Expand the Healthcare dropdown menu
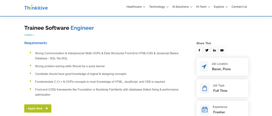This screenshot has width=272, height=116. pos(136,7)
